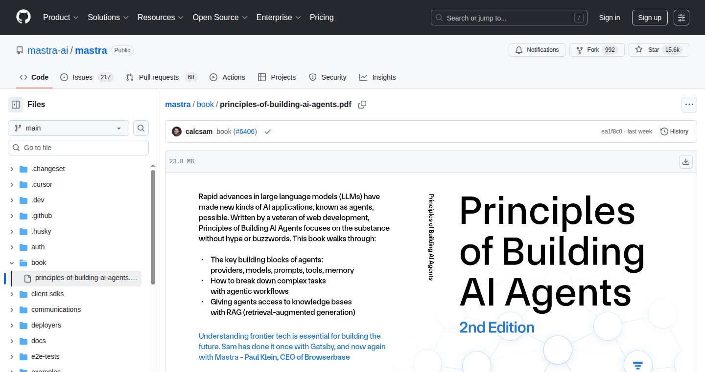Viewport: 705px width, 372px height.
Task: Click the Sign up button
Action: pos(650,18)
